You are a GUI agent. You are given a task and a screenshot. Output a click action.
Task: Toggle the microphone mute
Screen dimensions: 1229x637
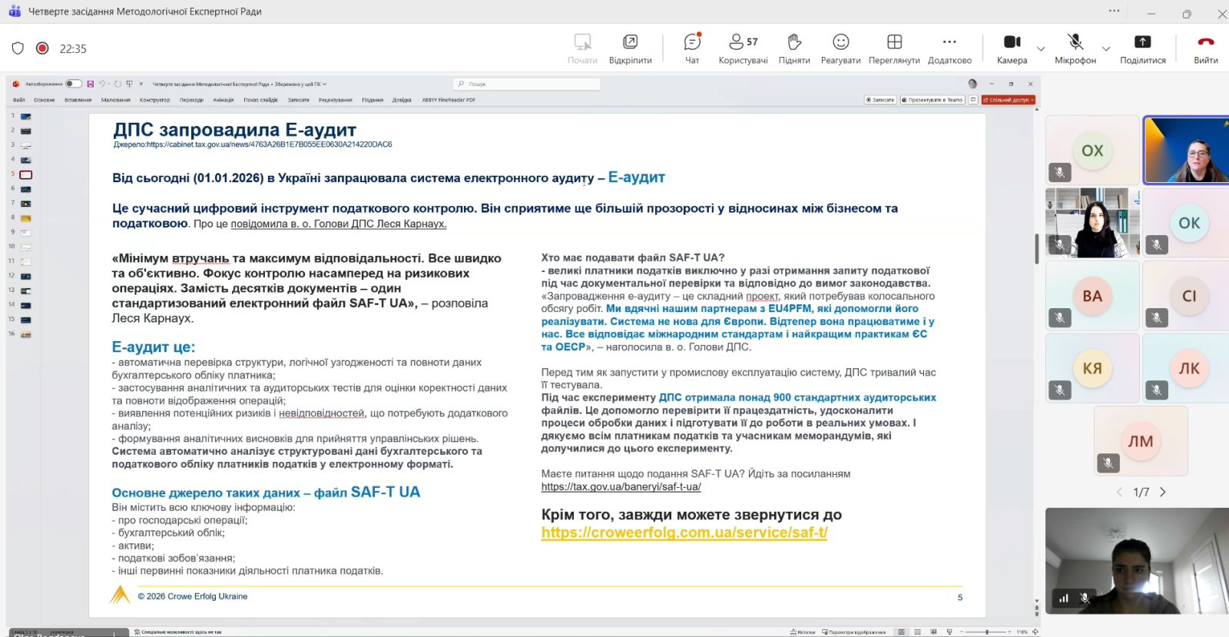[1075, 48]
